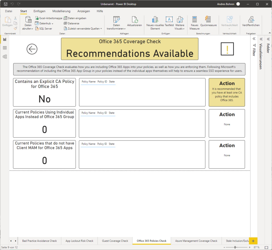Viewport: 272px width, 250px height.
Task: Sort Individual Apps table by Policy ID
Action: point(102,113)
